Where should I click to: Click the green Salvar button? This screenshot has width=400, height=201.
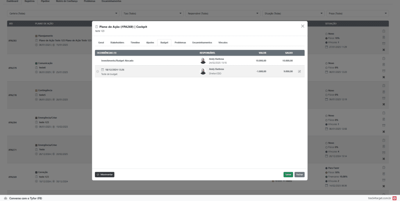point(288,174)
